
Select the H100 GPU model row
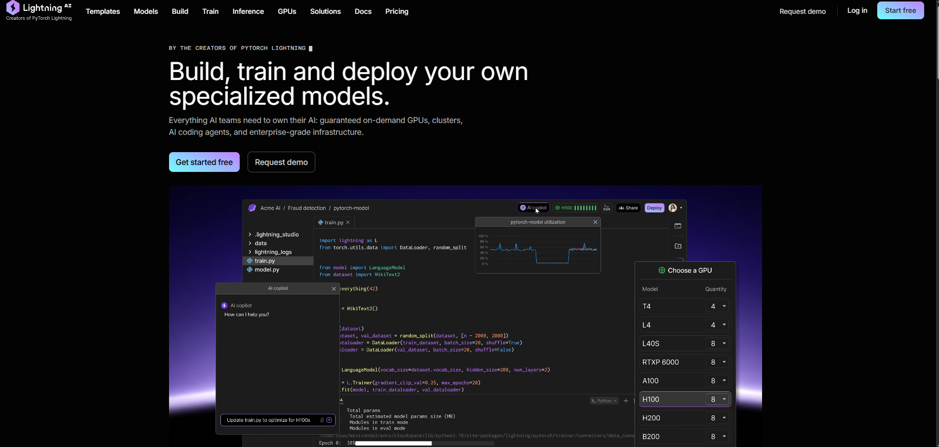click(x=685, y=399)
